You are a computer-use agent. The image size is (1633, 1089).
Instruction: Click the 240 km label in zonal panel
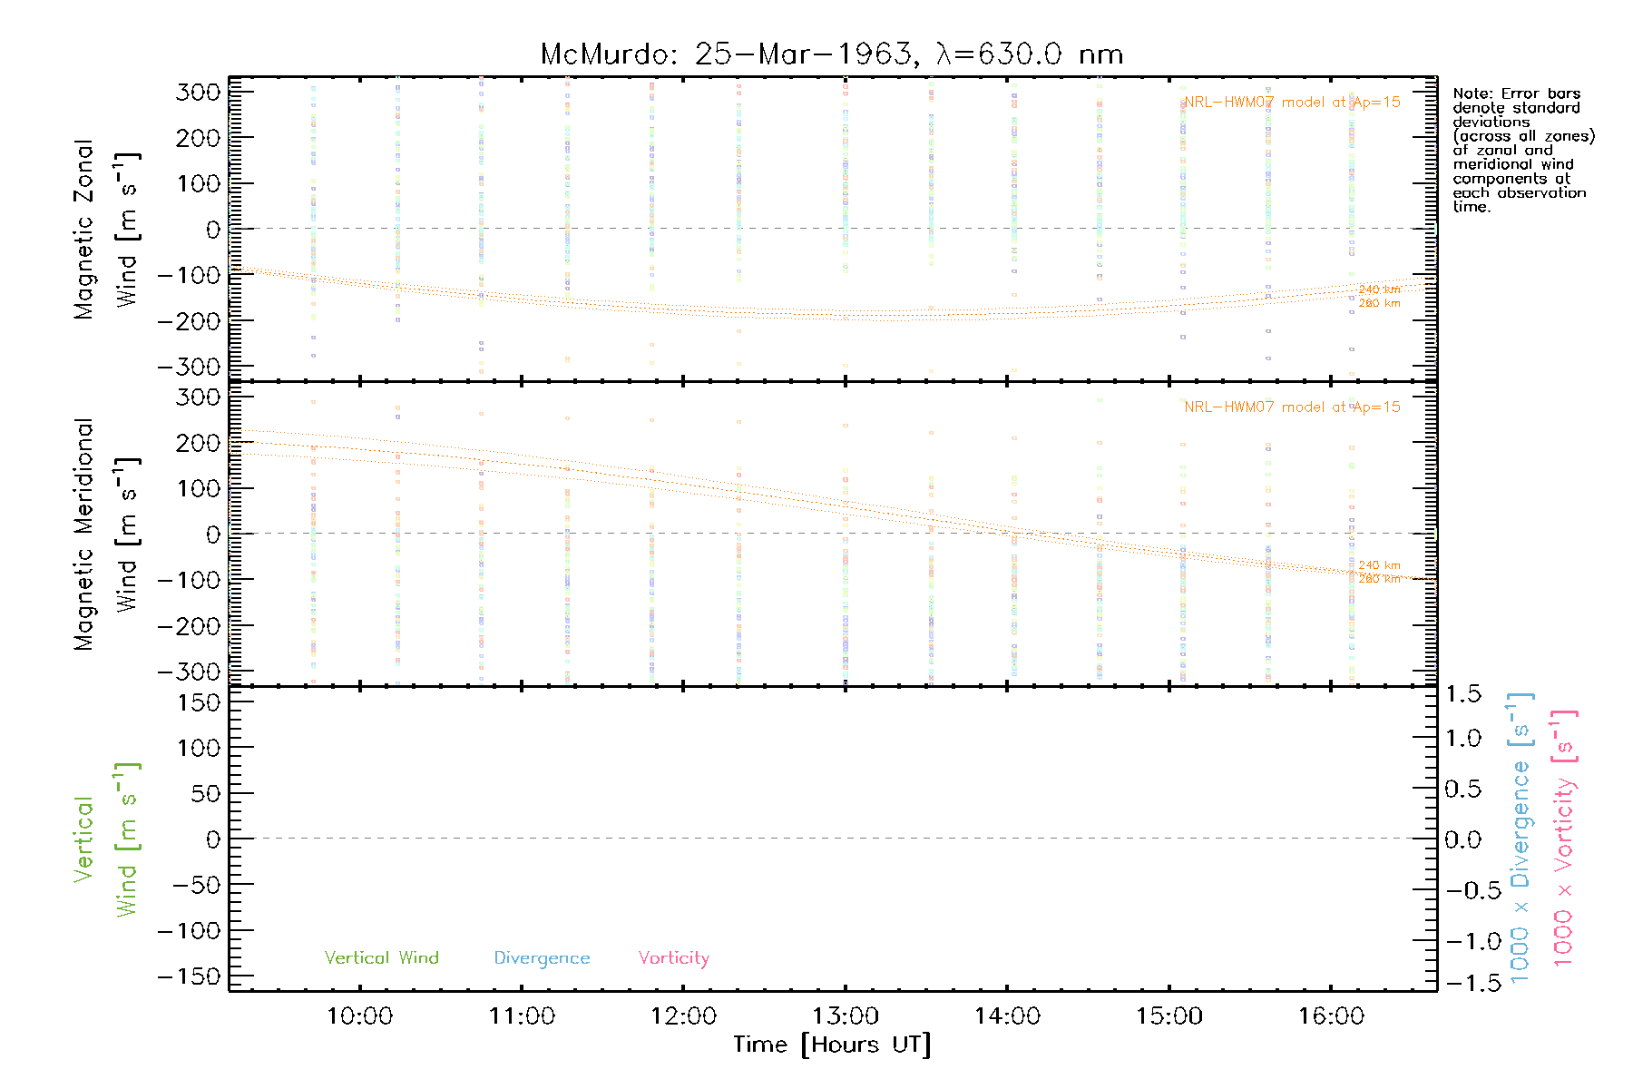1379,289
